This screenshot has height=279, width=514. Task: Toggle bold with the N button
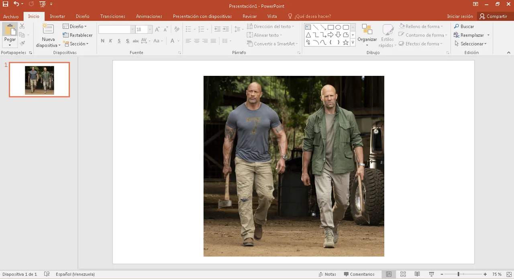(102, 41)
